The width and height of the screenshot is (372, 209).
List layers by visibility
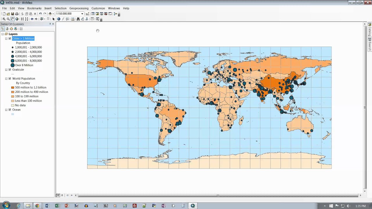(12, 29)
